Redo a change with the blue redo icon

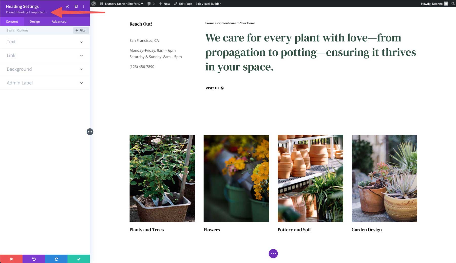point(56,259)
